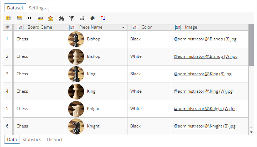This screenshot has width=257, height=147.
Task: Click the red-blue sort arrows icon
Action: tap(103, 18)
